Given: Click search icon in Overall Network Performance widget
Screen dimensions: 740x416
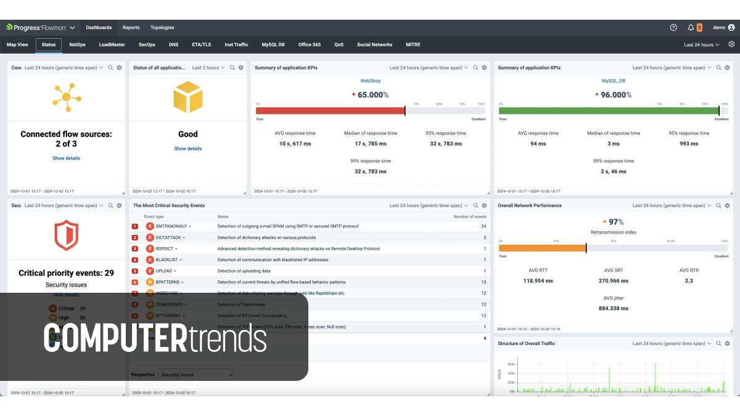Looking at the screenshot, I should 719,206.
